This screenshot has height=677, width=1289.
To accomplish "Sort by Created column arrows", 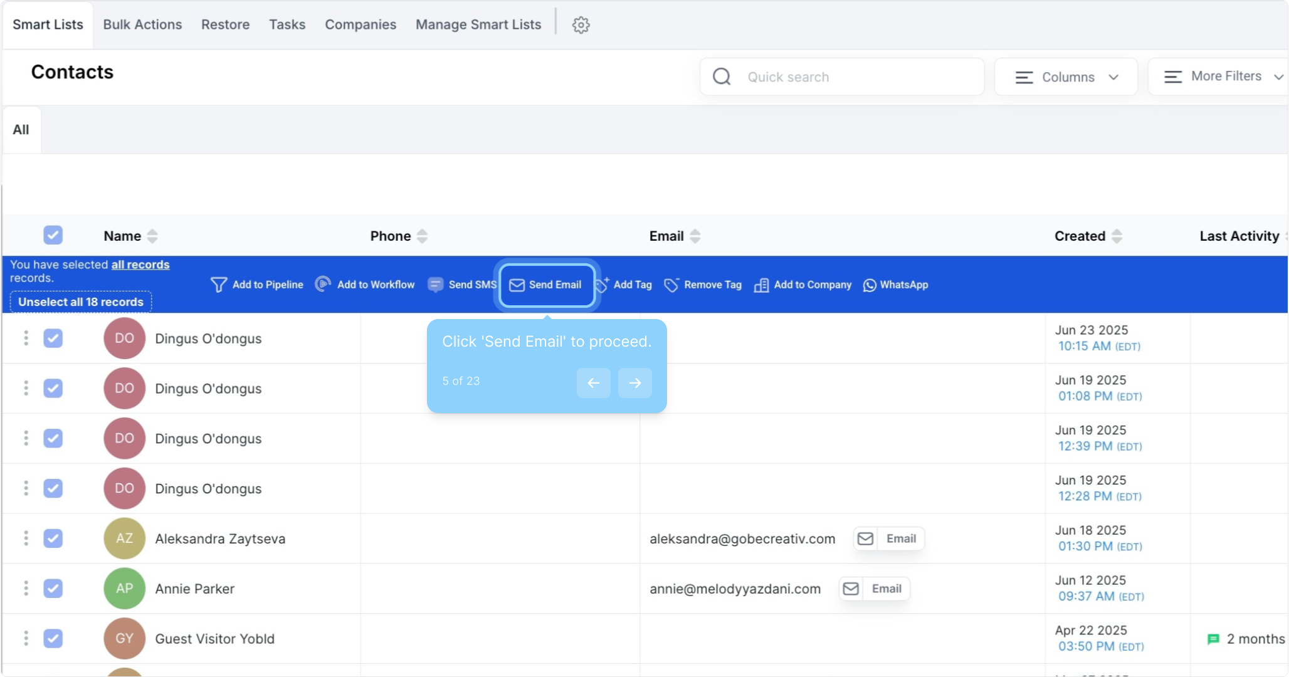I will coord(1117,236).
